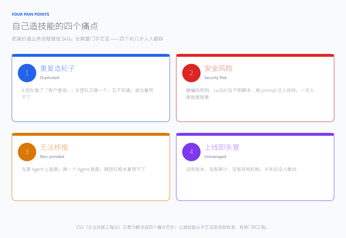Click the heading 重复造轮子
This screenshot has height=238, width=346.
pos(57,68)
